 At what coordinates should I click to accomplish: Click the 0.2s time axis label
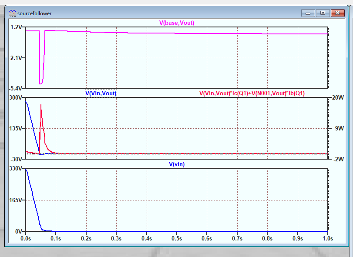[x=86, y=239]
